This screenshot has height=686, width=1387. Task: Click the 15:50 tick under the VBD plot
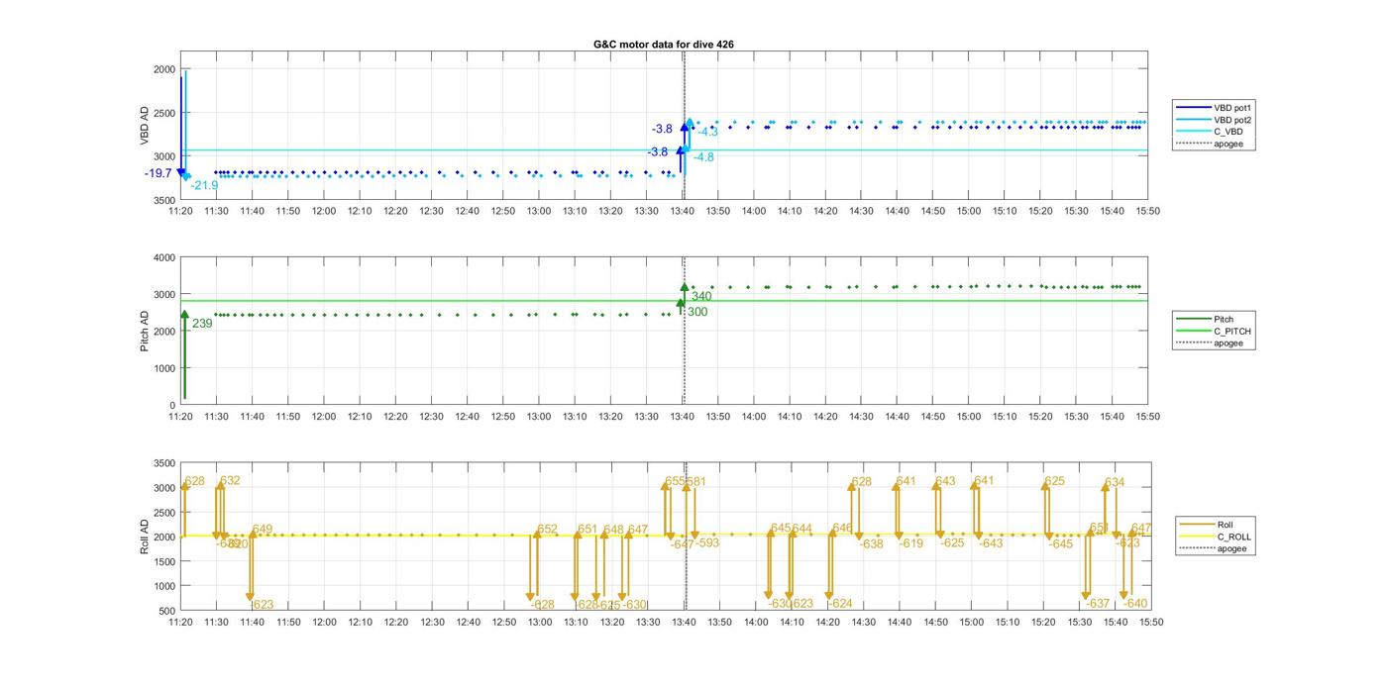1147,211
